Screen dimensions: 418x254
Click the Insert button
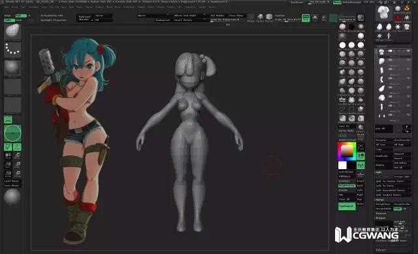pyautogui.click(x=402, y=158)
